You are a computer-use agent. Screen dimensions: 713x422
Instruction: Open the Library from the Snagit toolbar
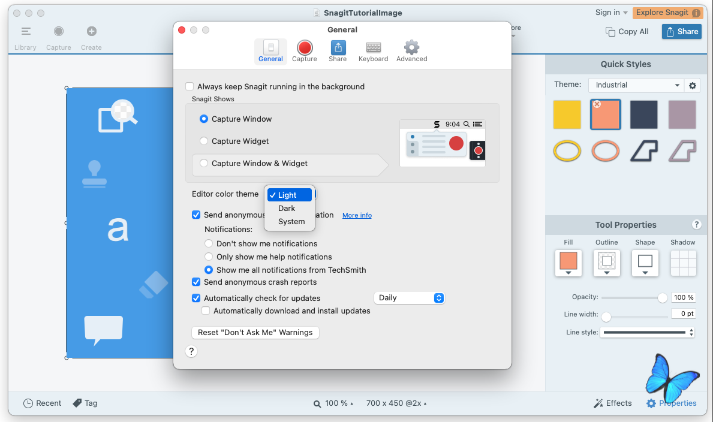pos(25,37)
